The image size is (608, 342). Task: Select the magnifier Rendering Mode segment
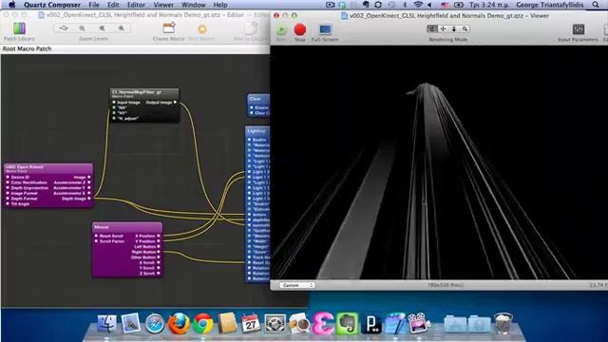pos(465,28)
